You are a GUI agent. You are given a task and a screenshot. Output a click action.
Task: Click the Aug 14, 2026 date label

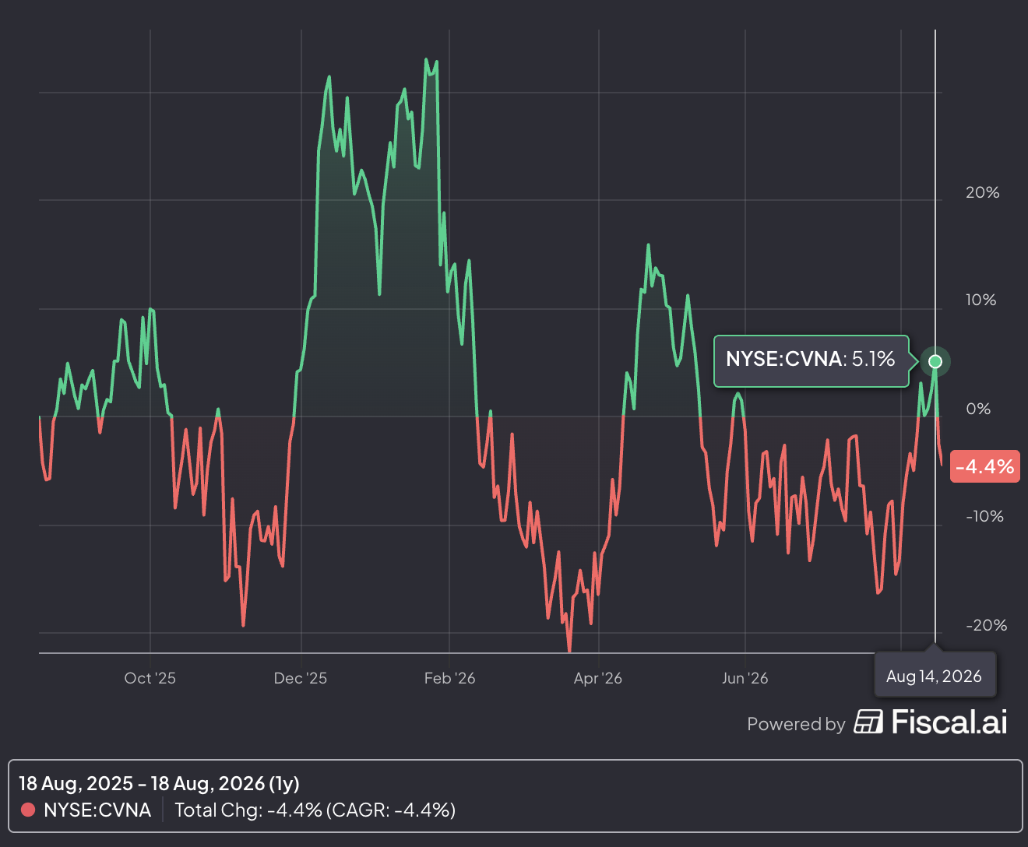coord(935,676)
